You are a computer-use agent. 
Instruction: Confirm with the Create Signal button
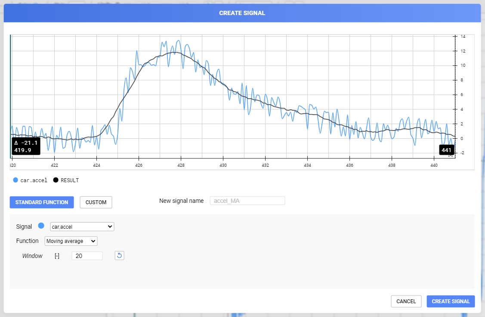[x=451, y=301]
